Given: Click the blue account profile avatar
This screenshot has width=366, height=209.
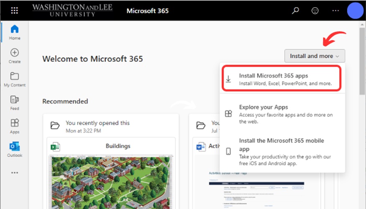Looking at the screenshot, I should [355, 10].
